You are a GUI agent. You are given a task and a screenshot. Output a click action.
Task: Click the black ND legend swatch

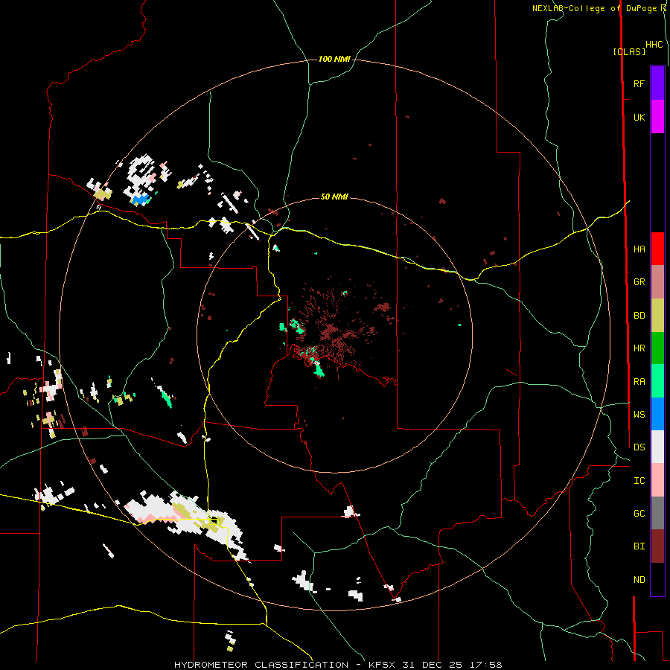click(x=657, y=579)
